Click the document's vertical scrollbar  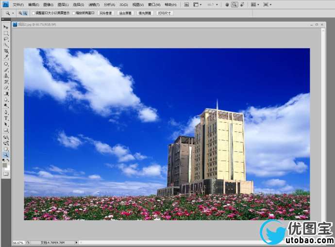323,135
